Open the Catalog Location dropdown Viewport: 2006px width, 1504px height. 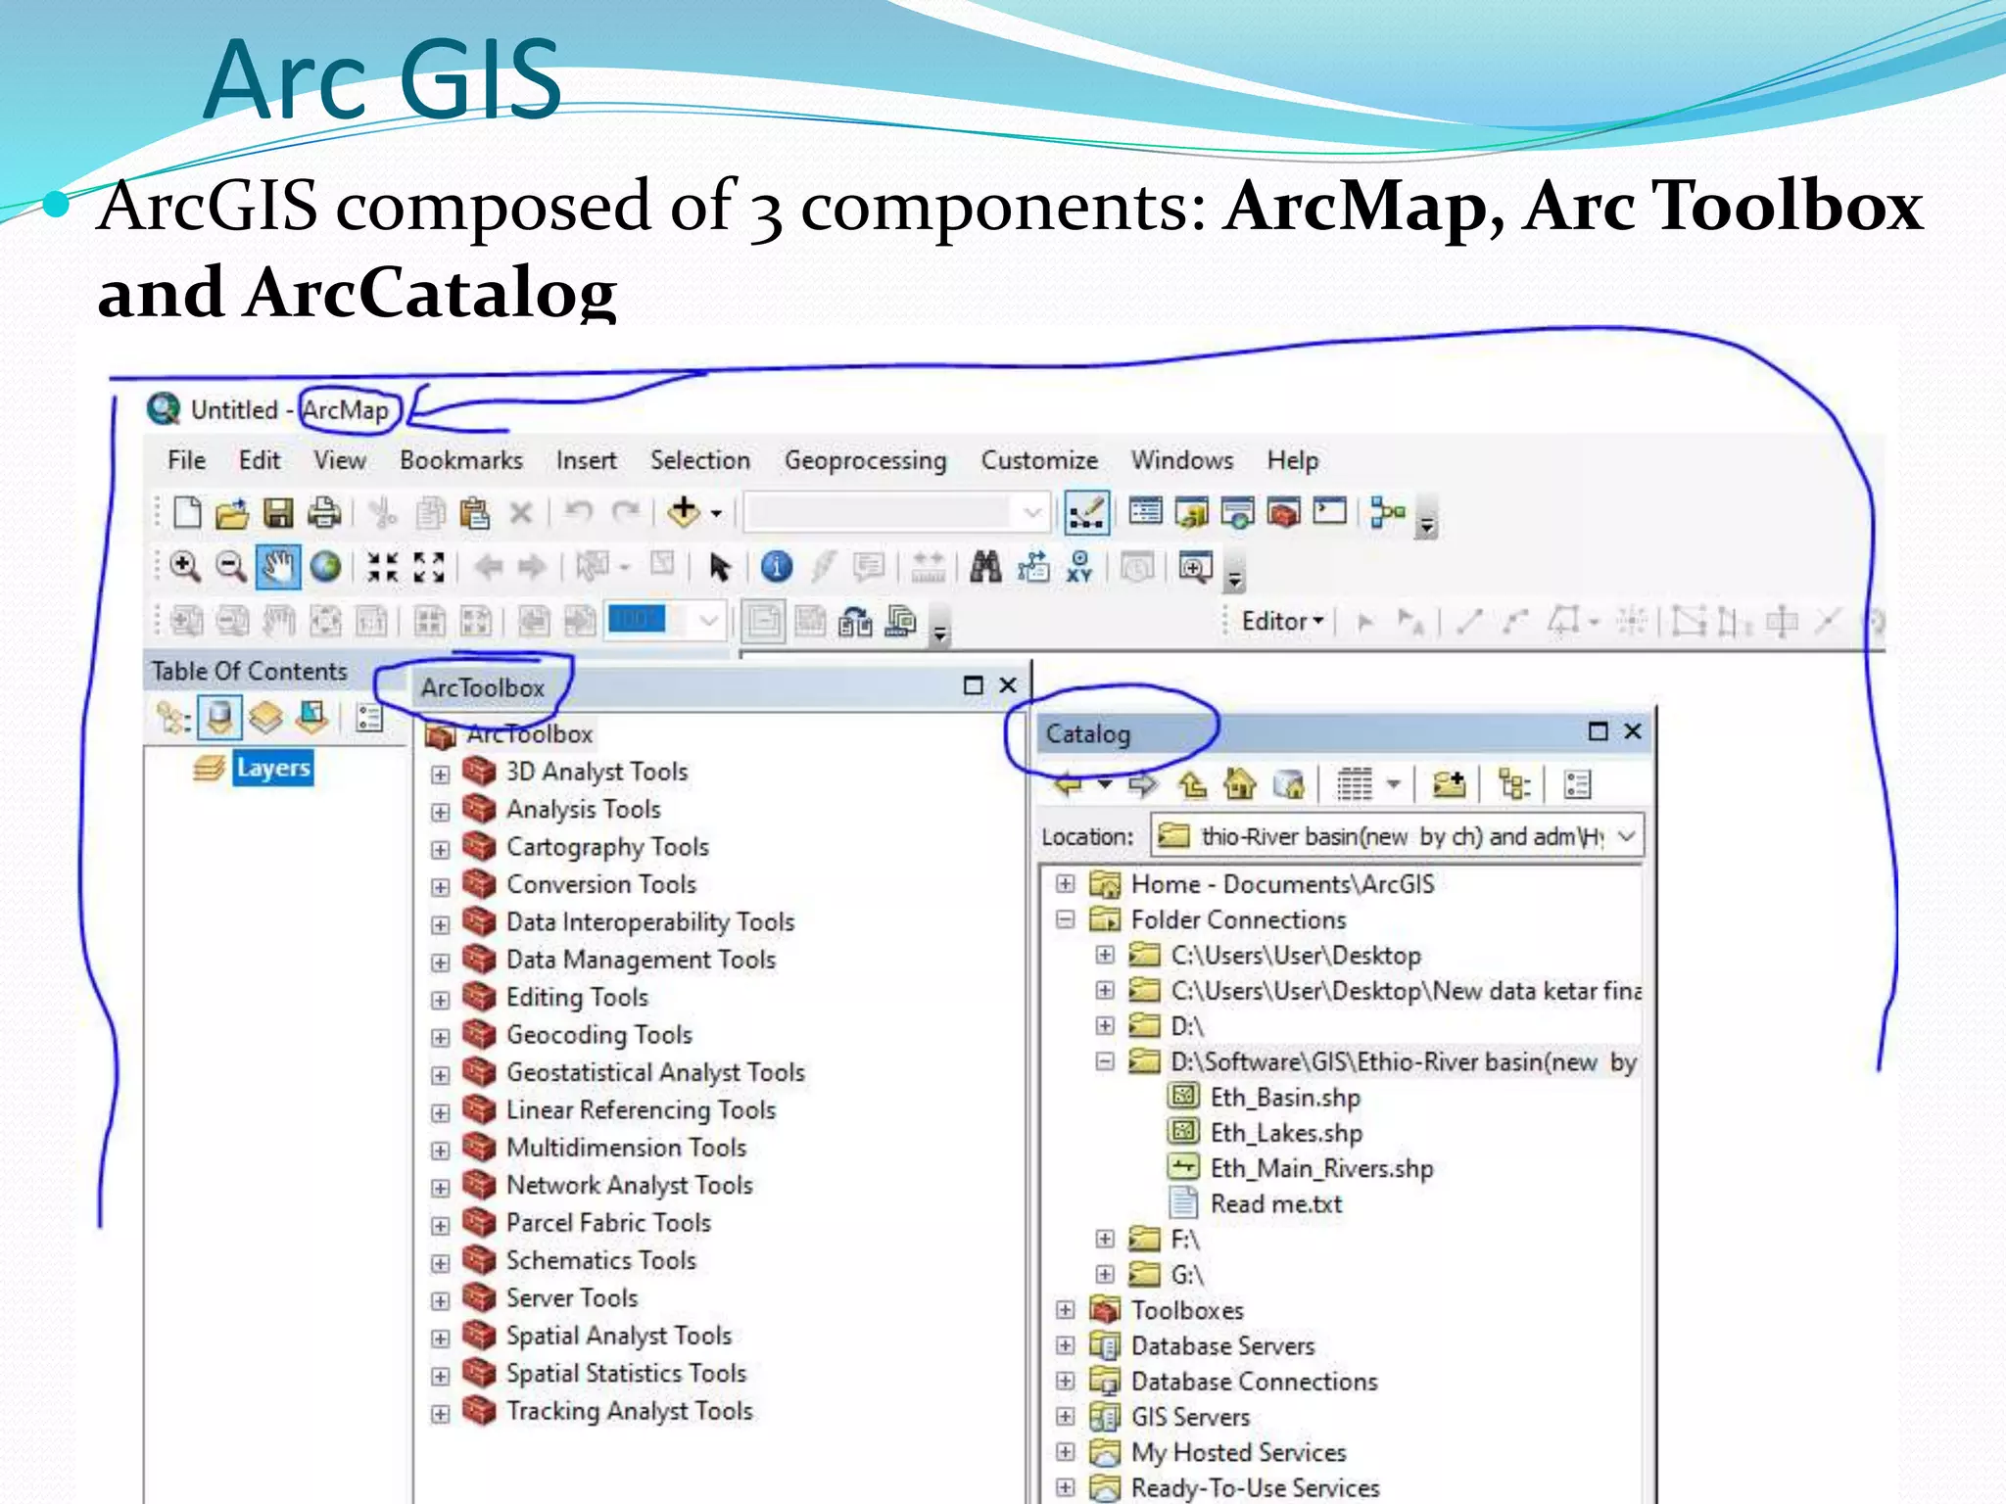(1626, 837)
